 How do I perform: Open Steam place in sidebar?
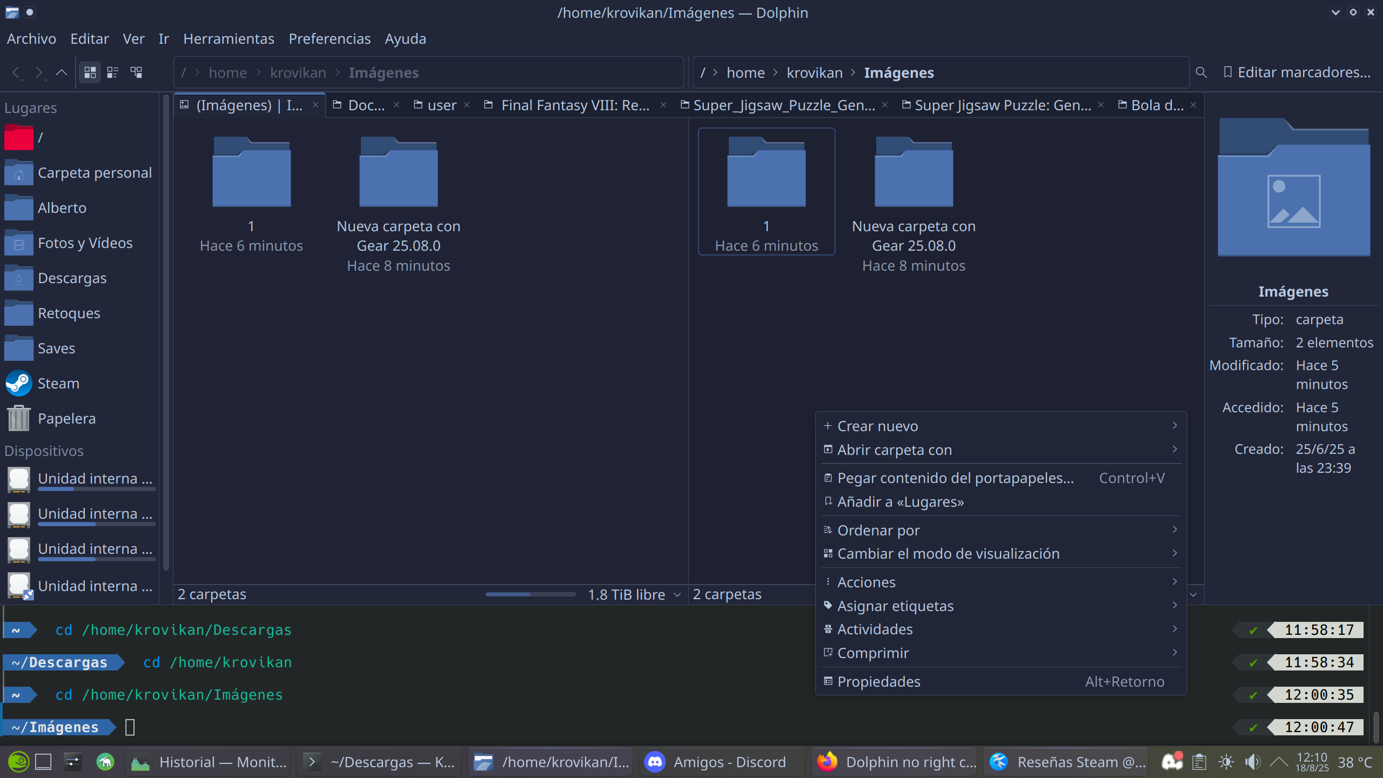pos(58,384)
